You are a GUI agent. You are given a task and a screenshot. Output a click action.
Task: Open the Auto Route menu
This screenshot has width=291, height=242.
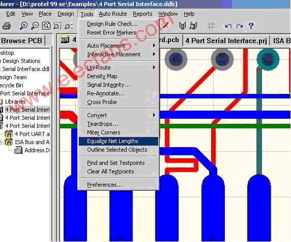click(x=112, y=14)
